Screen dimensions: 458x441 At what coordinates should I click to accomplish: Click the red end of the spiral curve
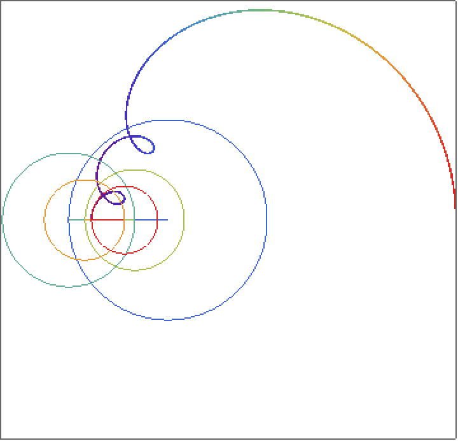(455, 205)
